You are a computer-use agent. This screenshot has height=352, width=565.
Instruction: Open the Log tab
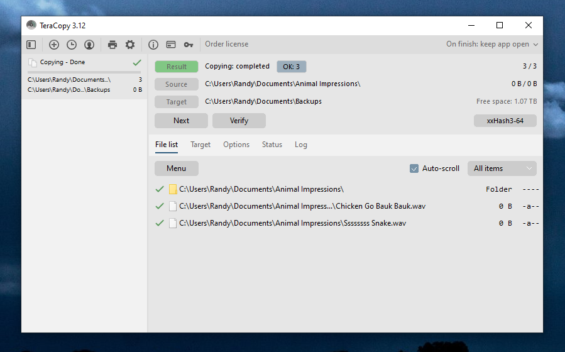pos(301,145)
